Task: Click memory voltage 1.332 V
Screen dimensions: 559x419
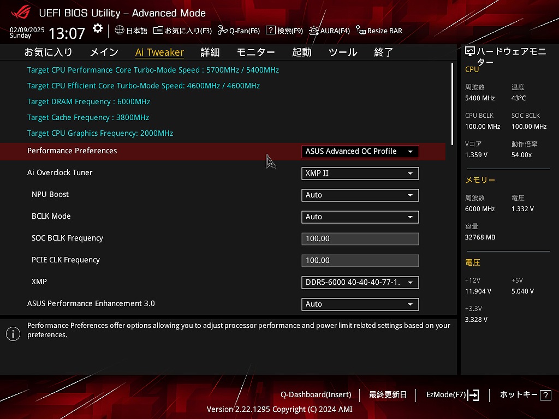Action: point(522,209)
